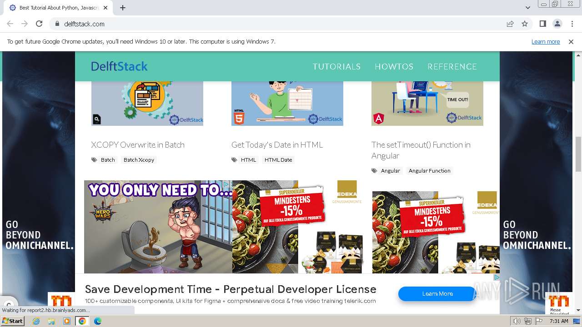Click the left GO BEYOND OMNICHANNEL ad

point(39,182)
